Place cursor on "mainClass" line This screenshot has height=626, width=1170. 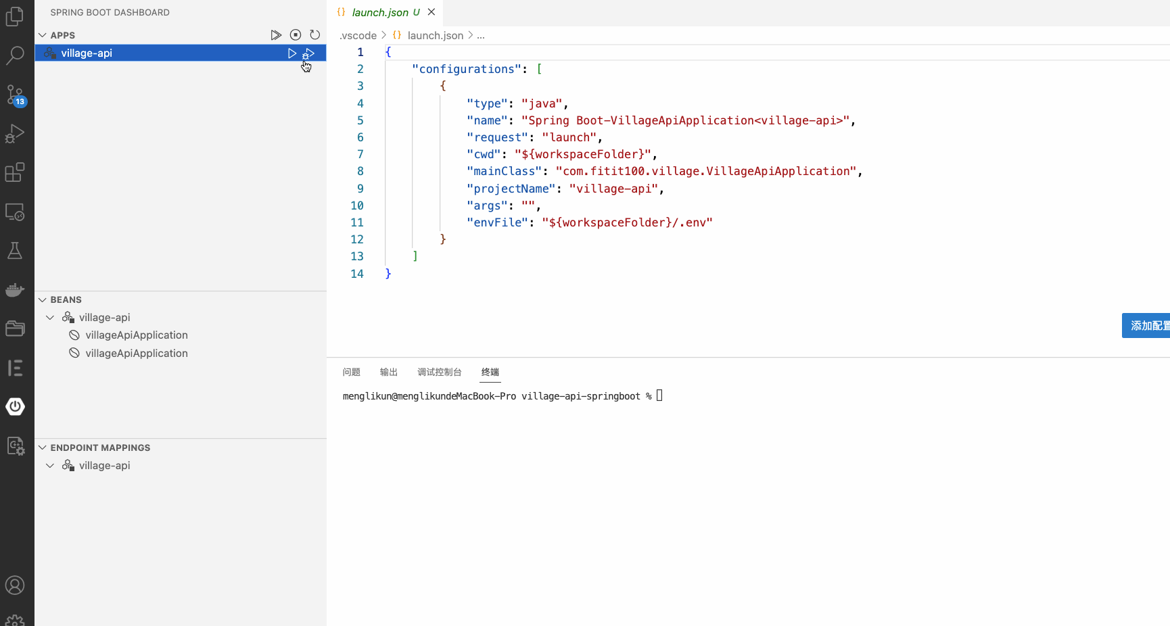tap(664, 171)
